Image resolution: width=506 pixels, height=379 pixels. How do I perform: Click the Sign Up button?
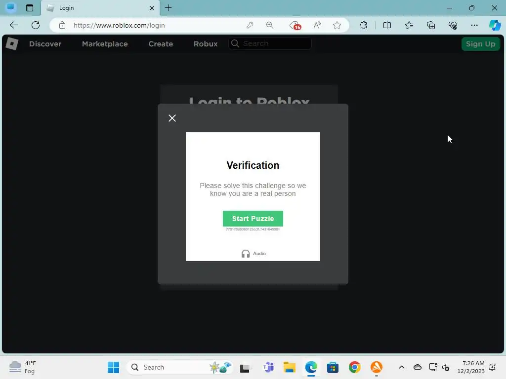coord(480,44)
